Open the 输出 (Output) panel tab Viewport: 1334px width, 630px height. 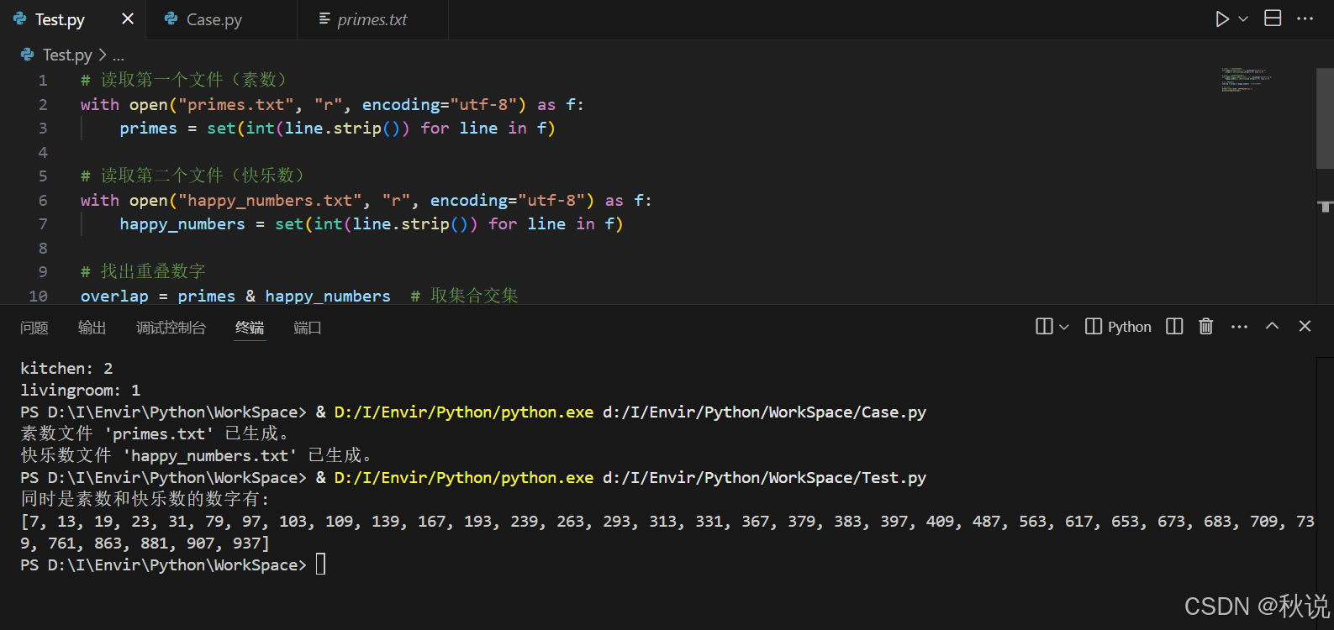tap(92, 328)
